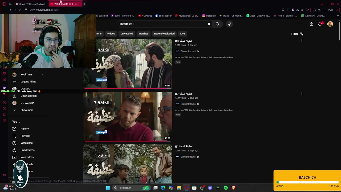Reload the current page
This screenshot has width=341, height=192.
(20, 10)
